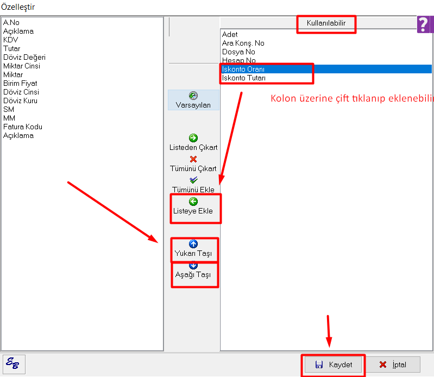Select Iskonto Tutarı in available list

pos(326,78)
